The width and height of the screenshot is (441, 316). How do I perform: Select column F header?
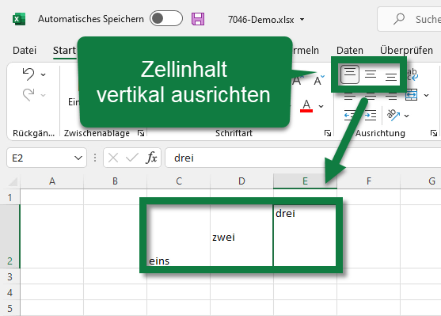point(369,181)
